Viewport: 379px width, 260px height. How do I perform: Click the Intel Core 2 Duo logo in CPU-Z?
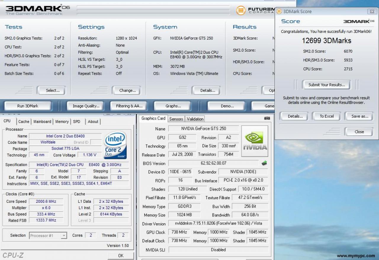[x=115, y=145]
